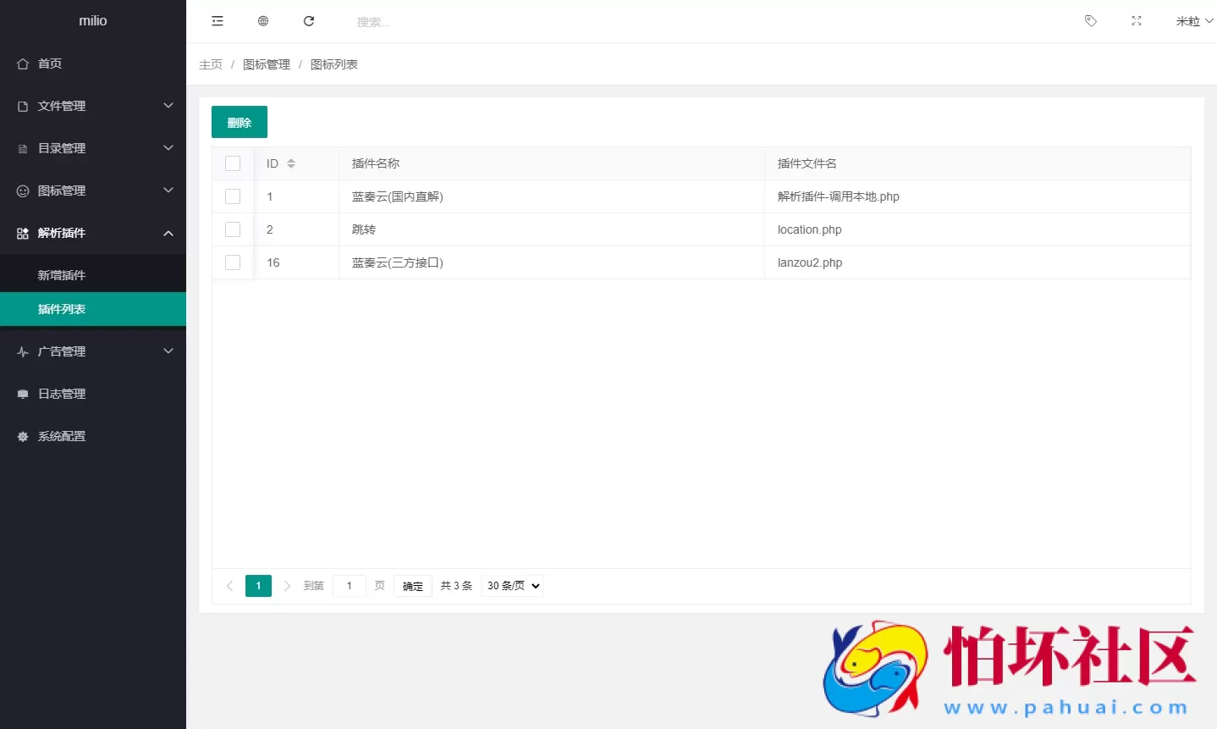Select the checkbox next to lanzou2.php row
The height and width of the screenshot is (729, 1217).
(233, 262)
